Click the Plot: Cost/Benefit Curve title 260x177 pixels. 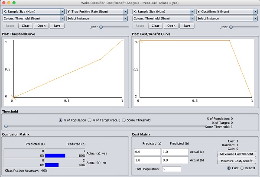tap(151, 34)
